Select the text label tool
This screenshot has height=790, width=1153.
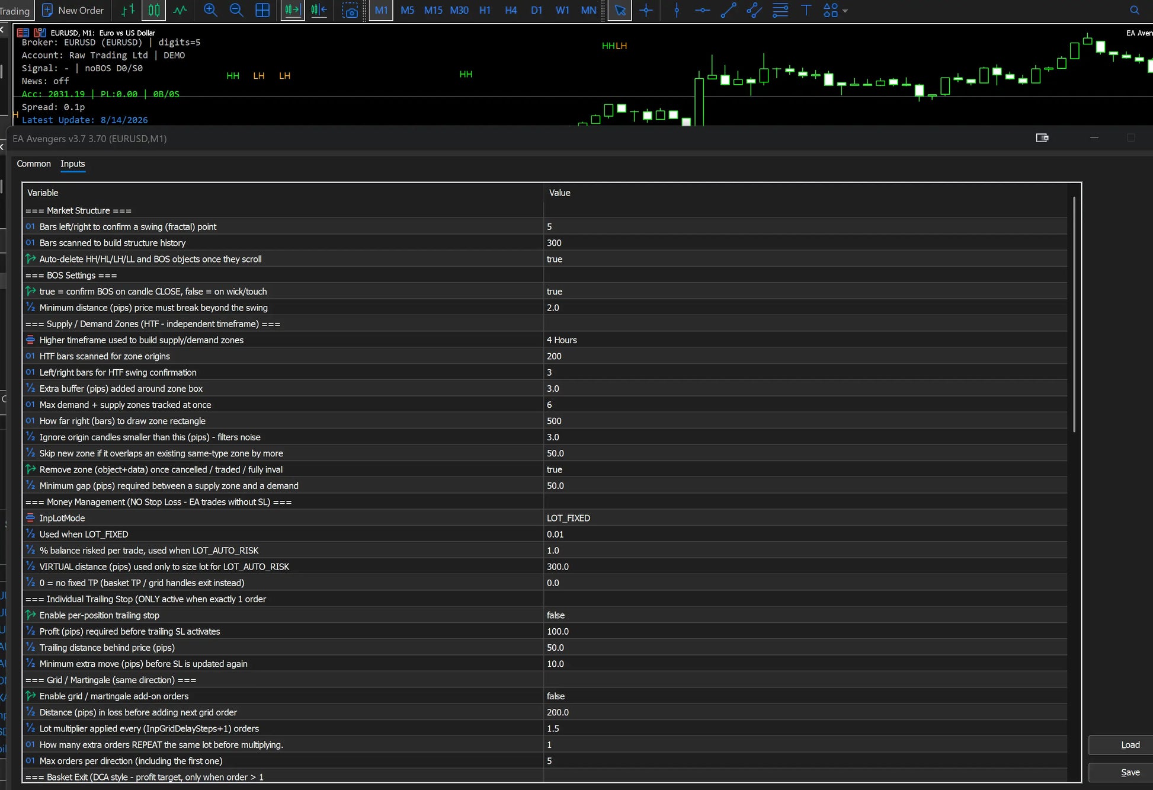tap(806, 10)
